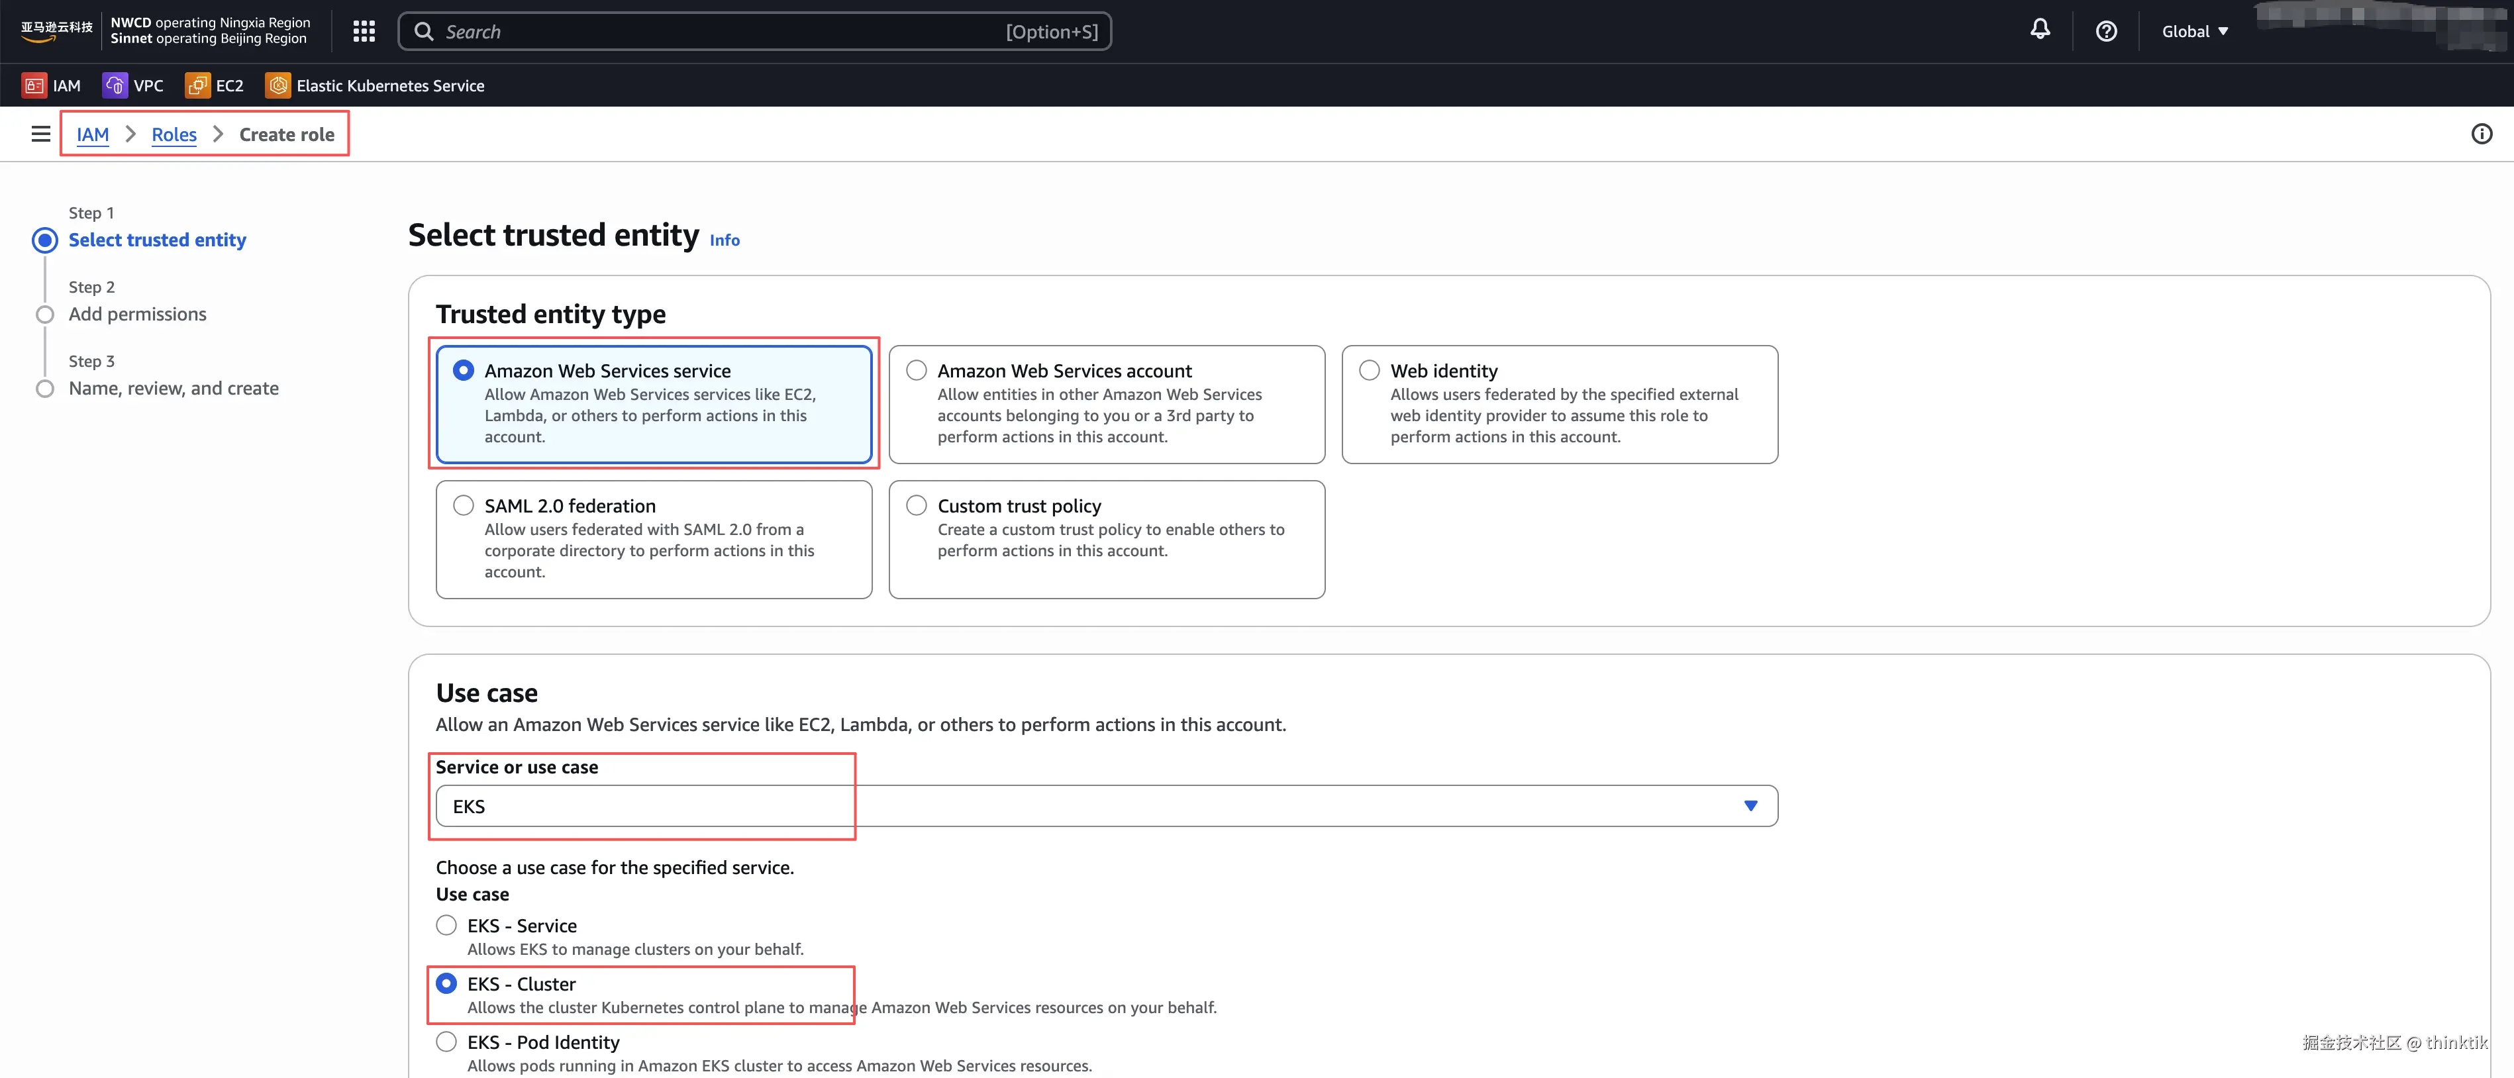This screenshot has width=2514, height=1078.
Task: Select Amazon Web Services account entity type
Action: point(917,371)
